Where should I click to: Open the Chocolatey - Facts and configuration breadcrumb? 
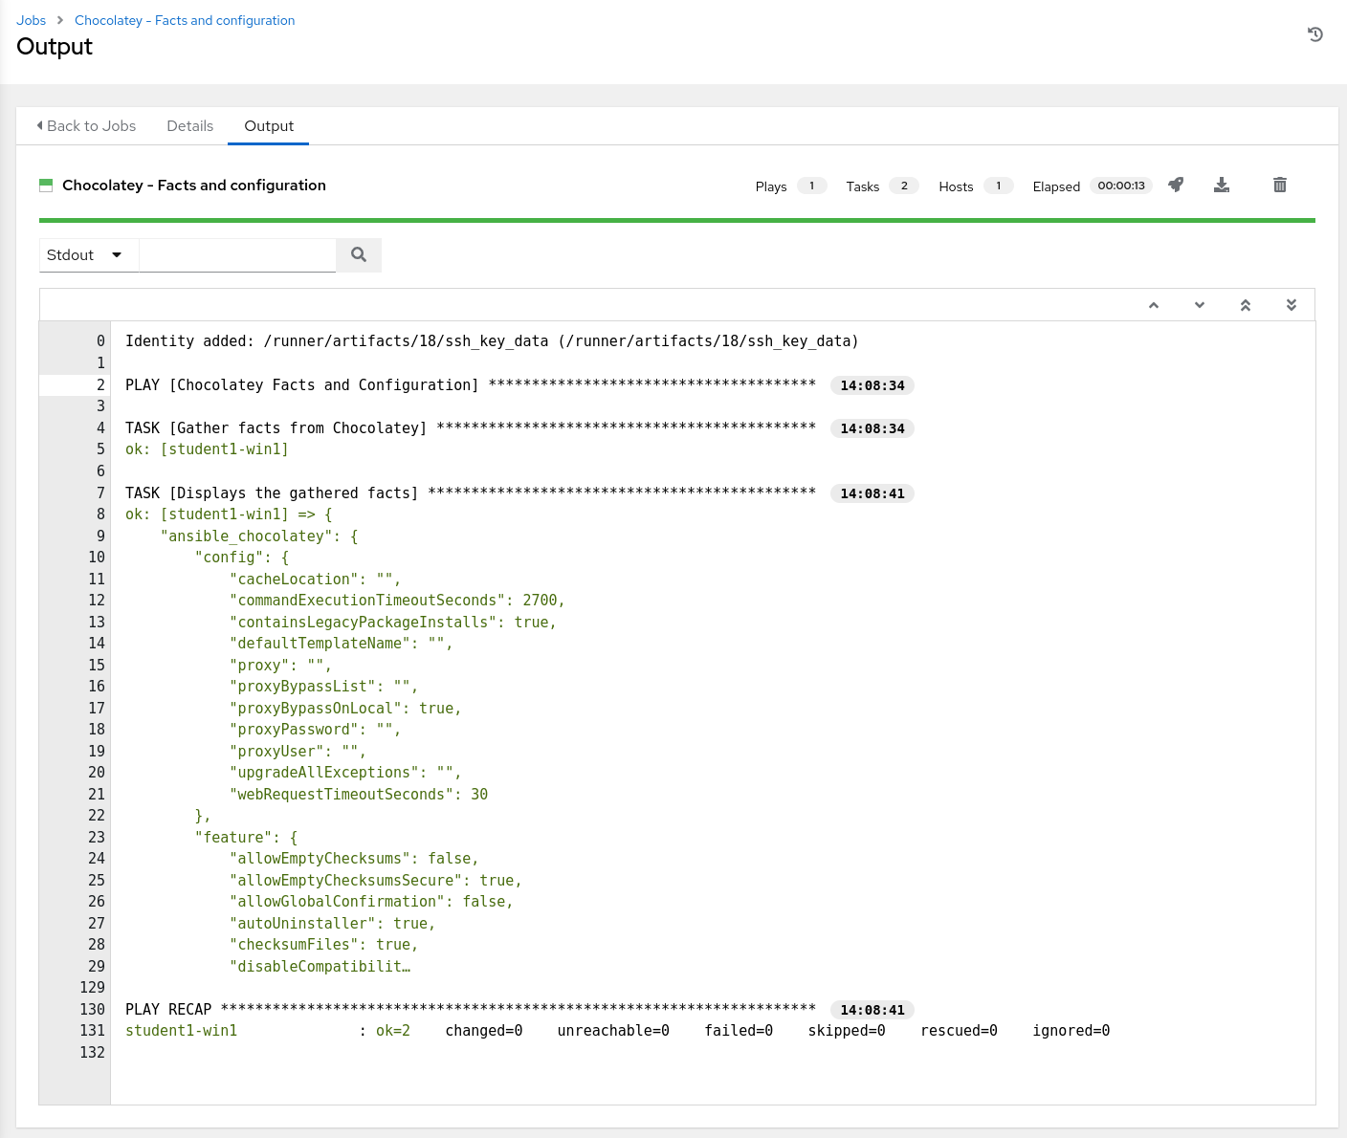185,20
